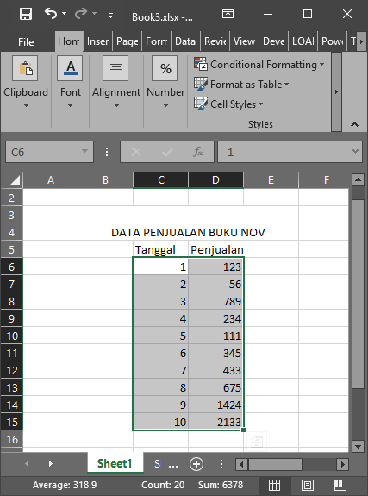
Task: Click the Select All corner triangle
Action: (14, 180)
